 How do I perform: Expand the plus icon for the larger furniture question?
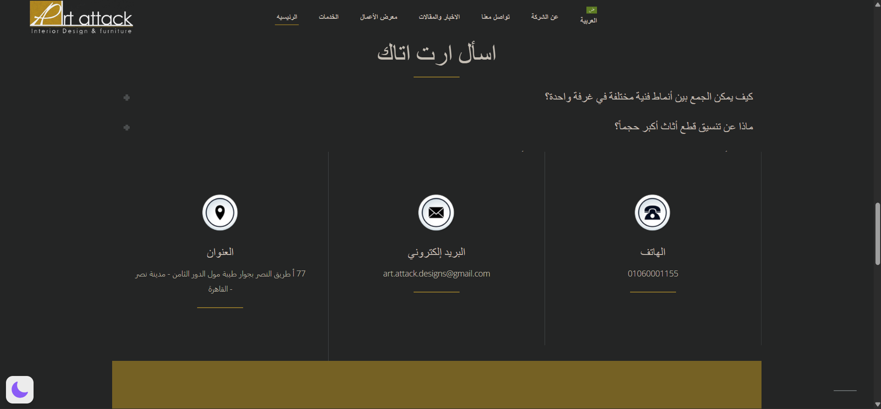126,127
